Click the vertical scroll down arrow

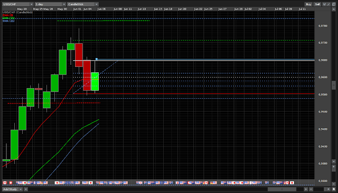(334, 161)
